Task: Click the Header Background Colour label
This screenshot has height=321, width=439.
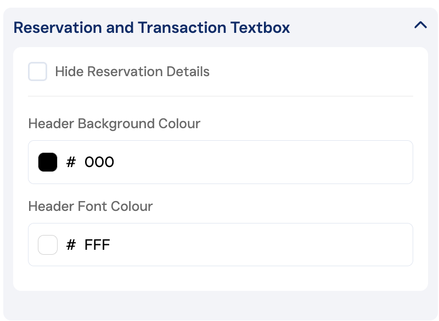Action: tap(114, 124)
